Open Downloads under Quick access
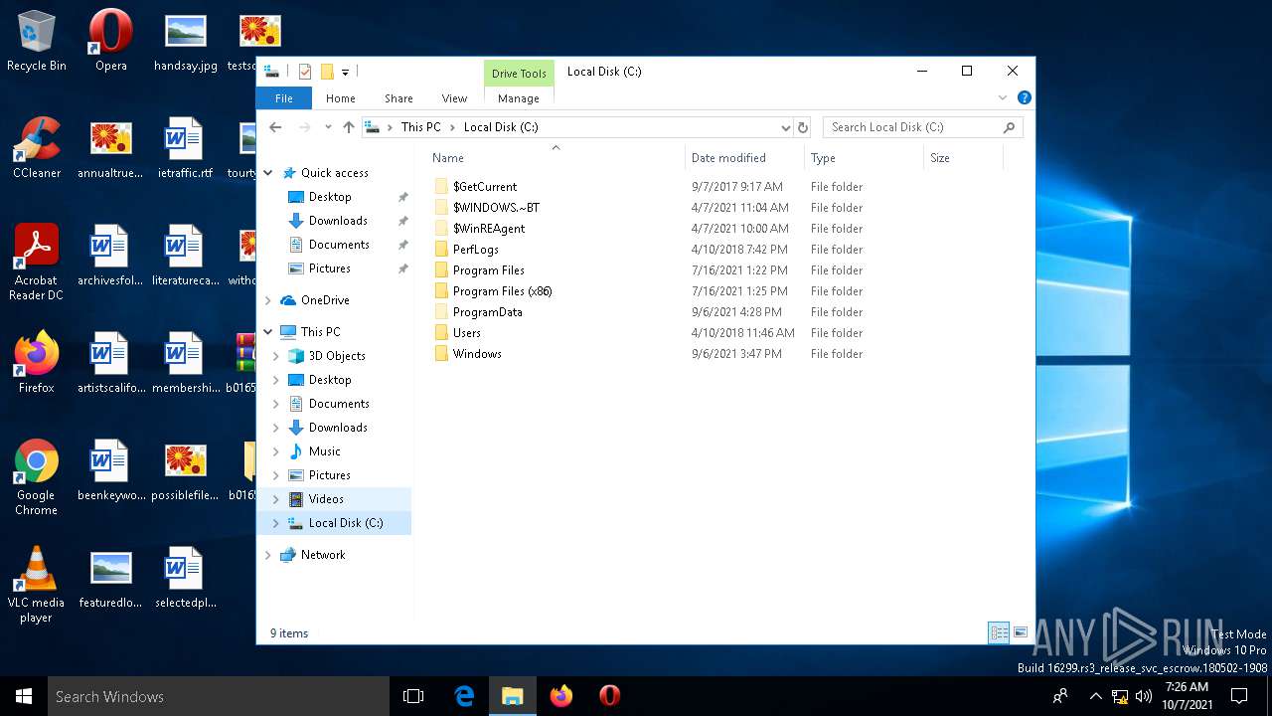1272x716 pixels. [338, 221]
